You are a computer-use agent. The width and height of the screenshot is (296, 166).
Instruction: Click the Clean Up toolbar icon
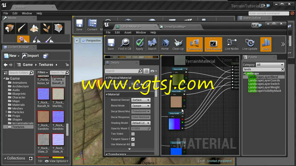point(178,44)
